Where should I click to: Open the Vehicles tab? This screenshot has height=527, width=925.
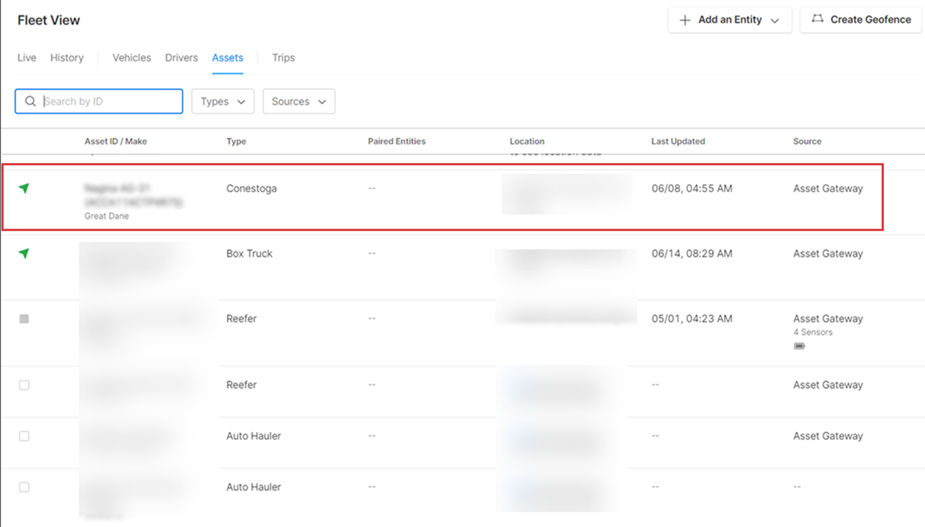(x=132, y=58)
